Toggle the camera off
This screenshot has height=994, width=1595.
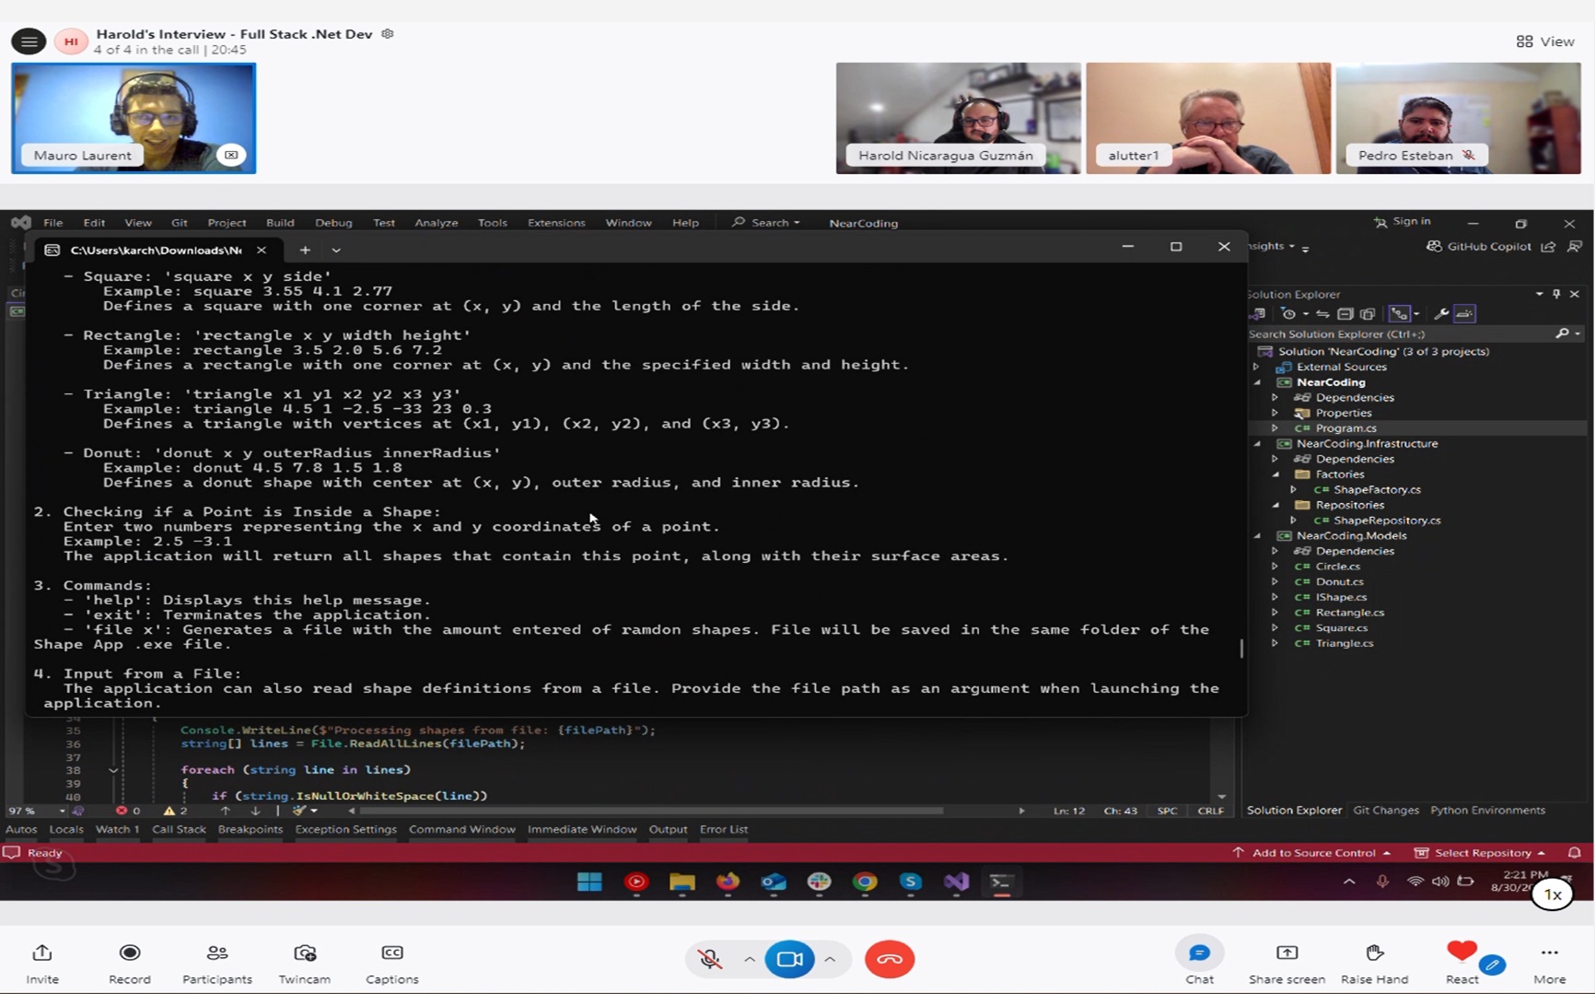[x=789, y=959]
